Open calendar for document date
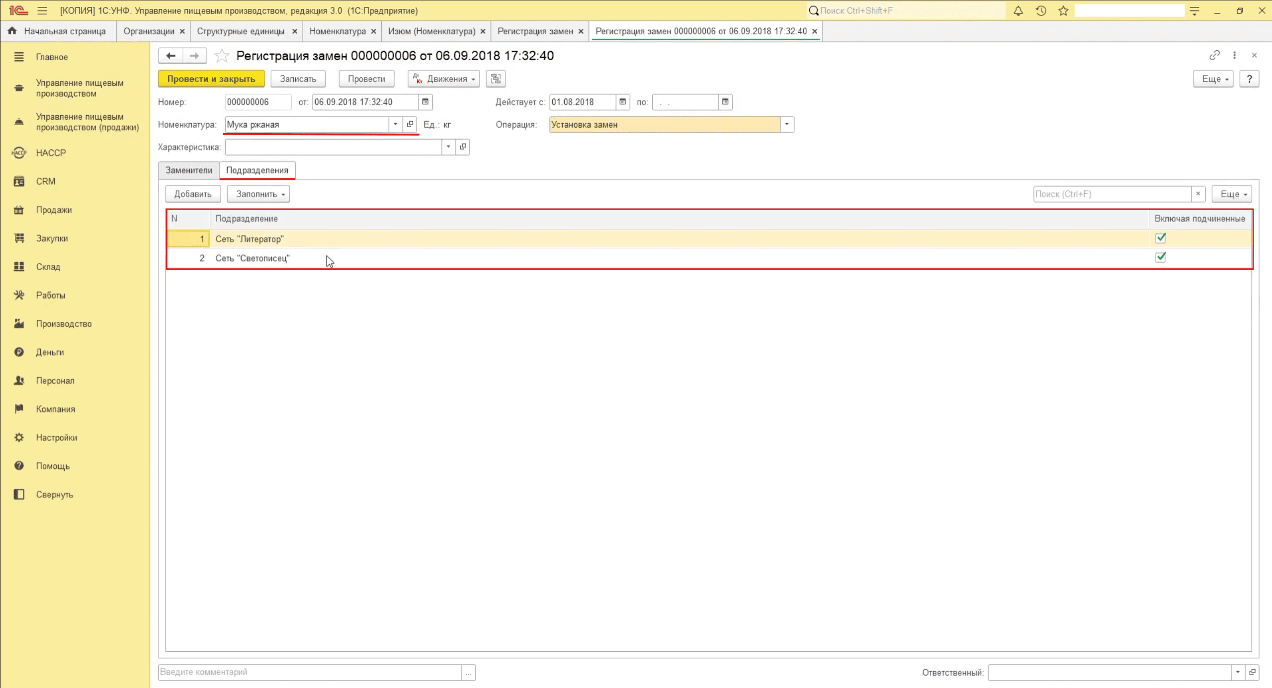The width and height of the screenshot is (1272, 688). [x=425, y=102]
